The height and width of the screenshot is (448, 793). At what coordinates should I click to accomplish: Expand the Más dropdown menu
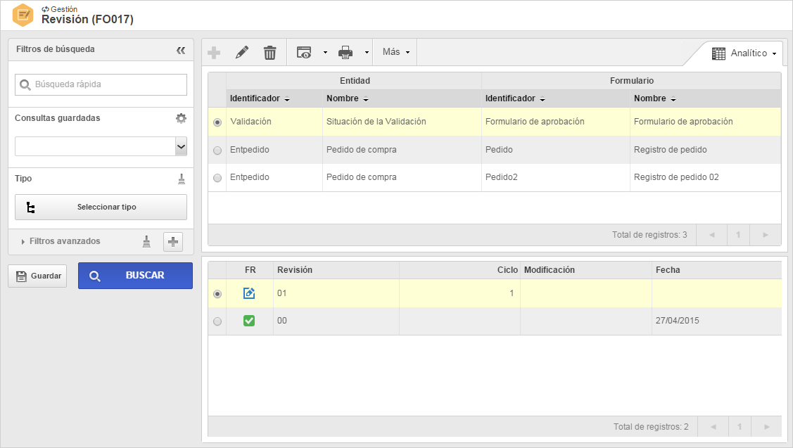pos(395,52)
